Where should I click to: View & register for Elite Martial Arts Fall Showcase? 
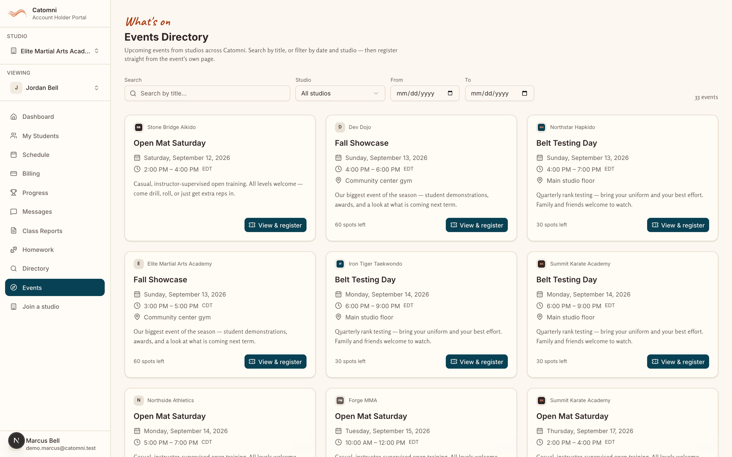tap(275, 362)
